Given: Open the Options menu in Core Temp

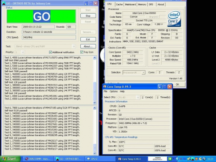Looking at the screenshot, I should [x=114, y=91].
